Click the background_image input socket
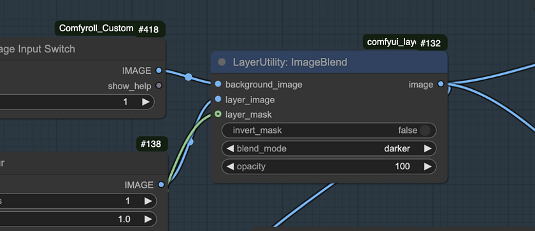This screenshot has height=231, width=535. click(218, 84)
